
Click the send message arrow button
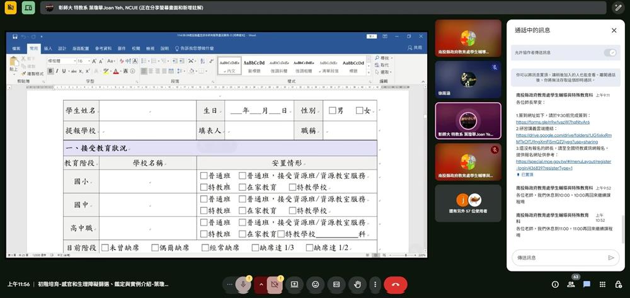[x=610, y=257]
